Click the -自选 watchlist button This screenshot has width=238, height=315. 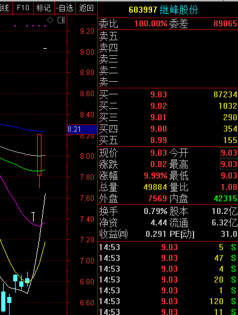click(x=65, y=8)
